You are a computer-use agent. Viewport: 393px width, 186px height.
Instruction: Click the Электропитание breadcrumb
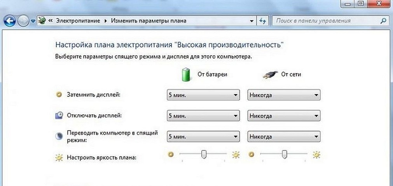pyautogui.click(x=78, y=21)
